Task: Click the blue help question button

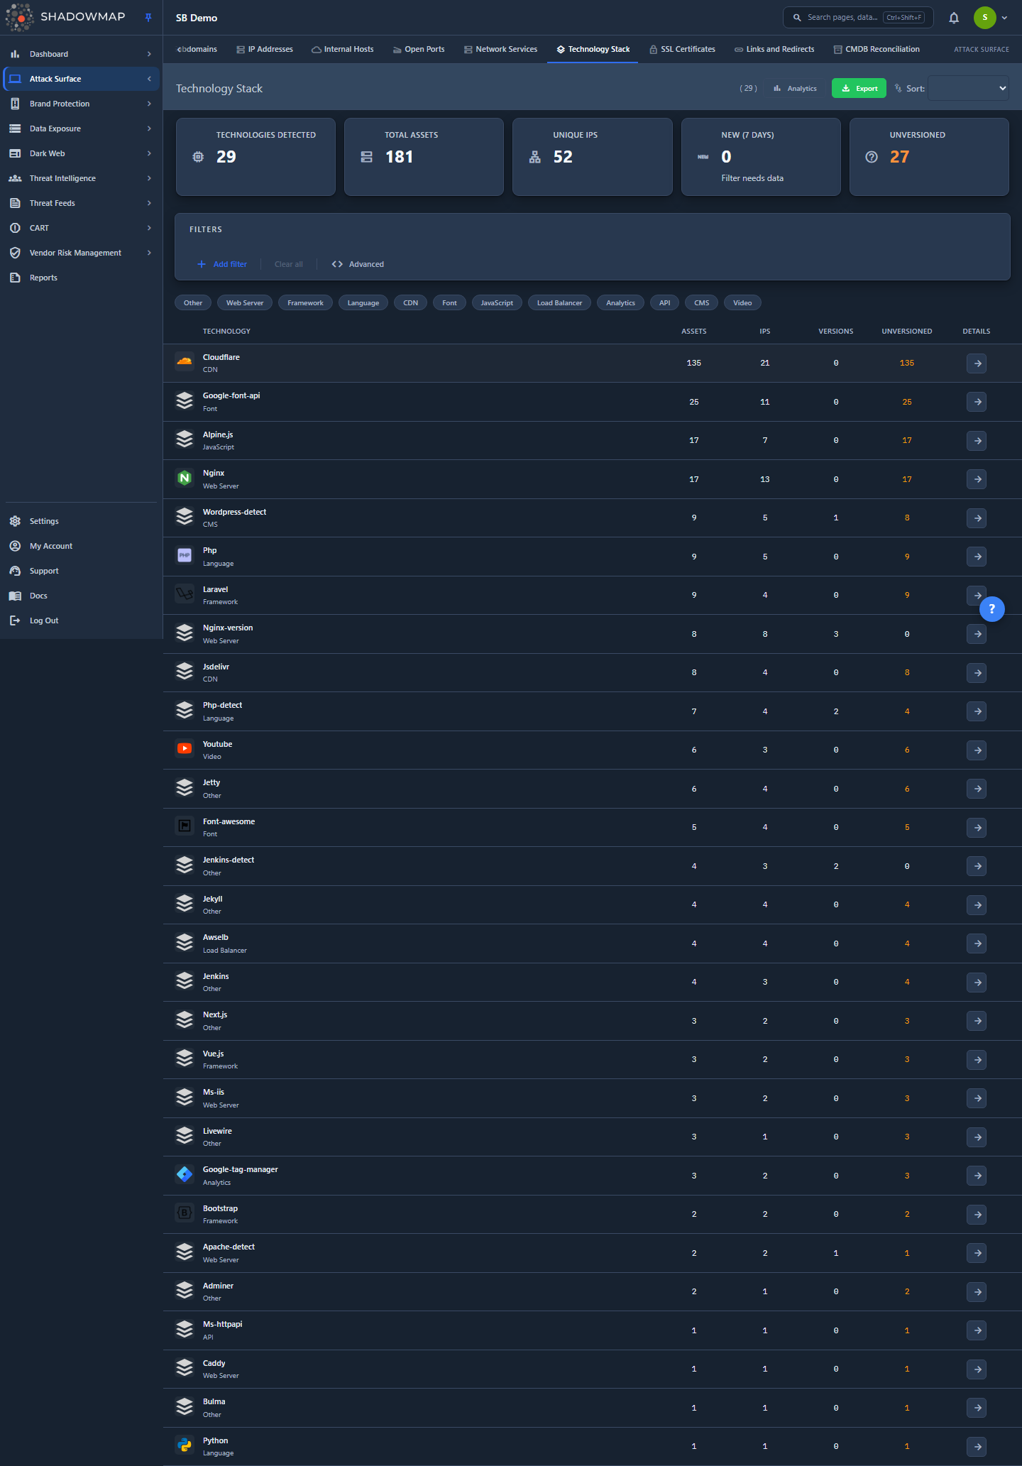Action: coord(991,608)
